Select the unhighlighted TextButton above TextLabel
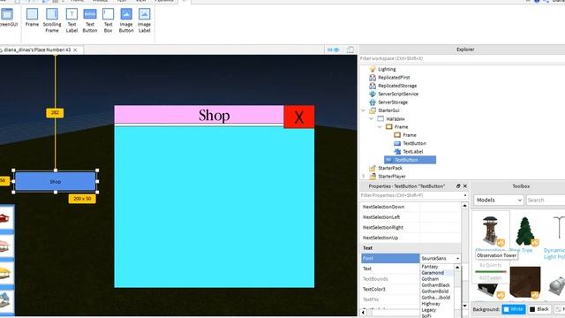 click(414, 143)
